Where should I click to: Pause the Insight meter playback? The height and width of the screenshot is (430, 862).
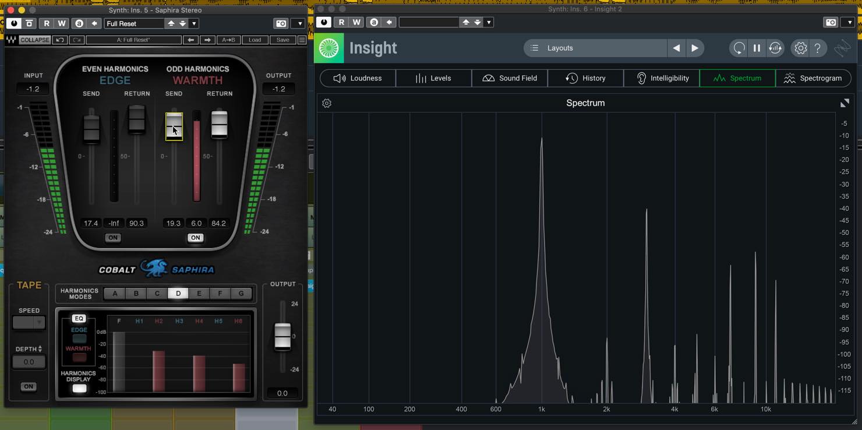(x=757, y=48)
